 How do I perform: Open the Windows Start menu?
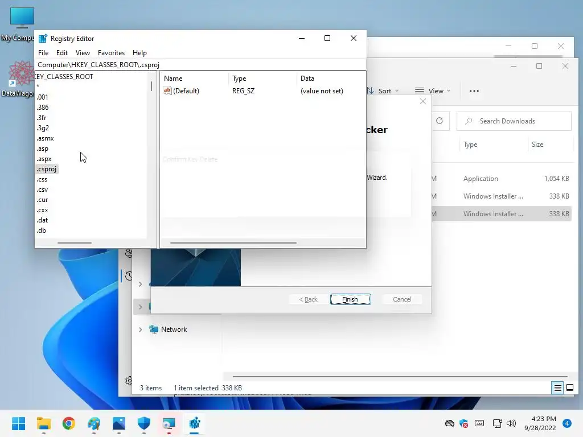[18, 423]
